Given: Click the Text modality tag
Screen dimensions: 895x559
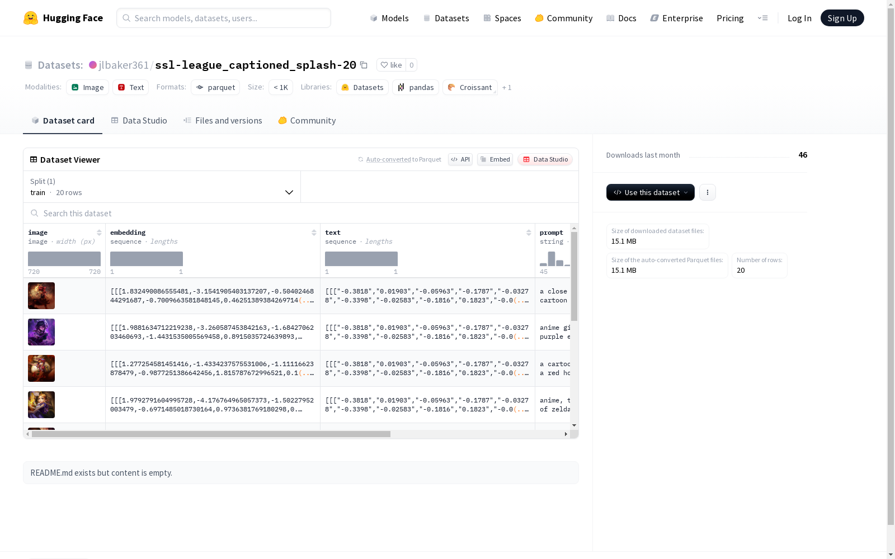Looking at the screenshot, I should [x=130, y=87].
